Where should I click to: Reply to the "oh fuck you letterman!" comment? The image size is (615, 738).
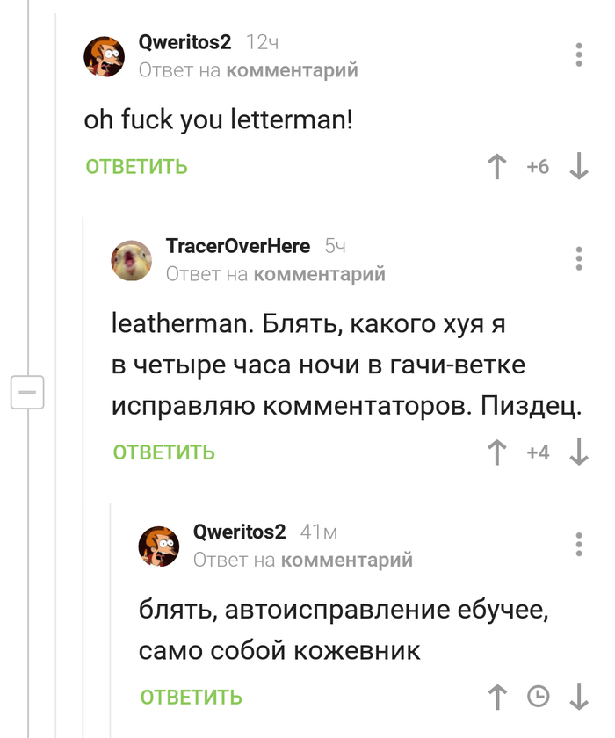(136, 167)
